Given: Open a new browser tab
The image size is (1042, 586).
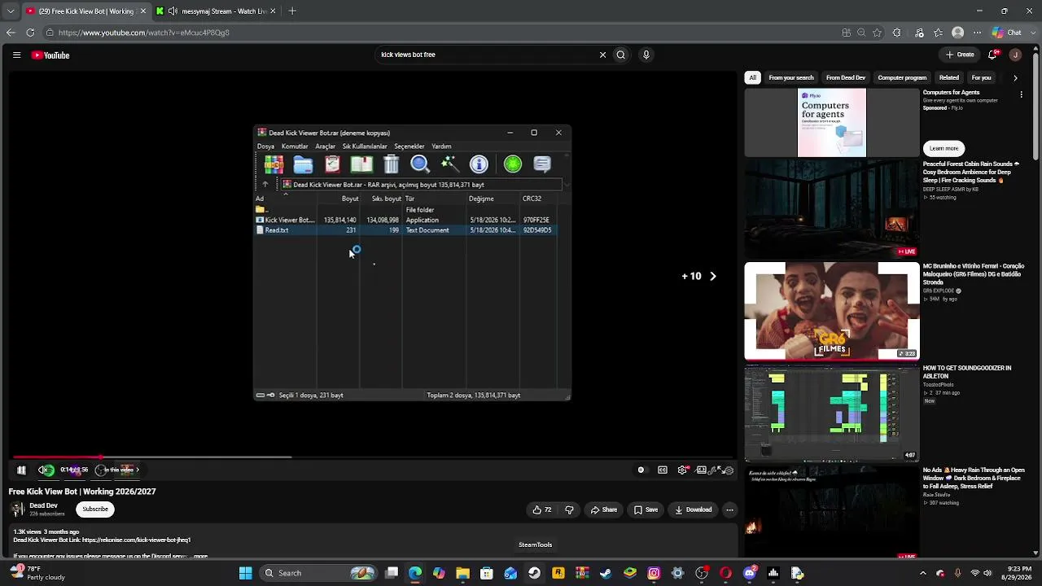Looking at the screenshot, I should click(292, 11).
